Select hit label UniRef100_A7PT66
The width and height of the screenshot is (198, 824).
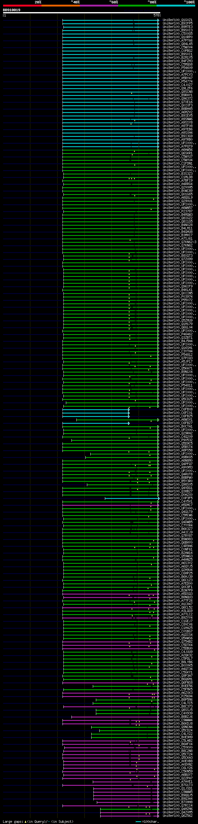point(178,41)
